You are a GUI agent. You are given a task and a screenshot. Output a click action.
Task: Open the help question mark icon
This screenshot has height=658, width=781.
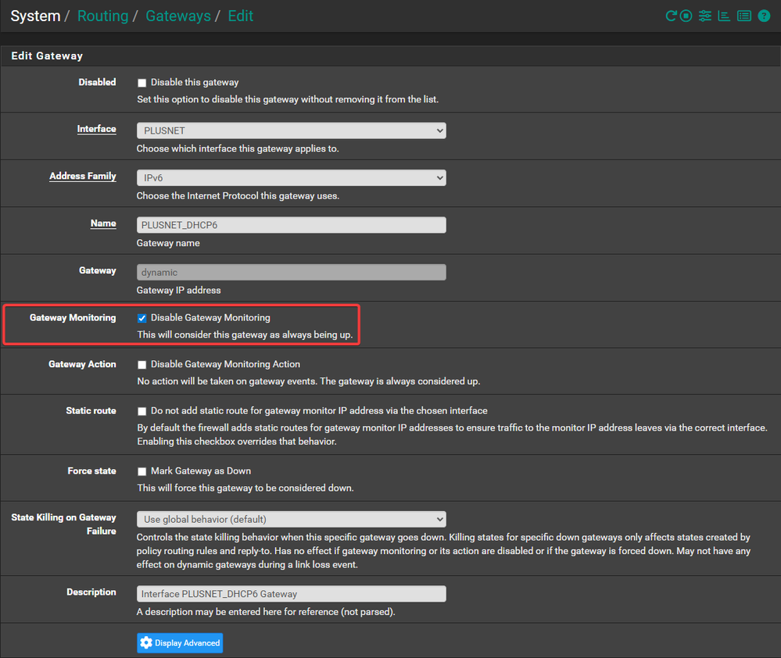pyautogui.click(x=764, y=16)
